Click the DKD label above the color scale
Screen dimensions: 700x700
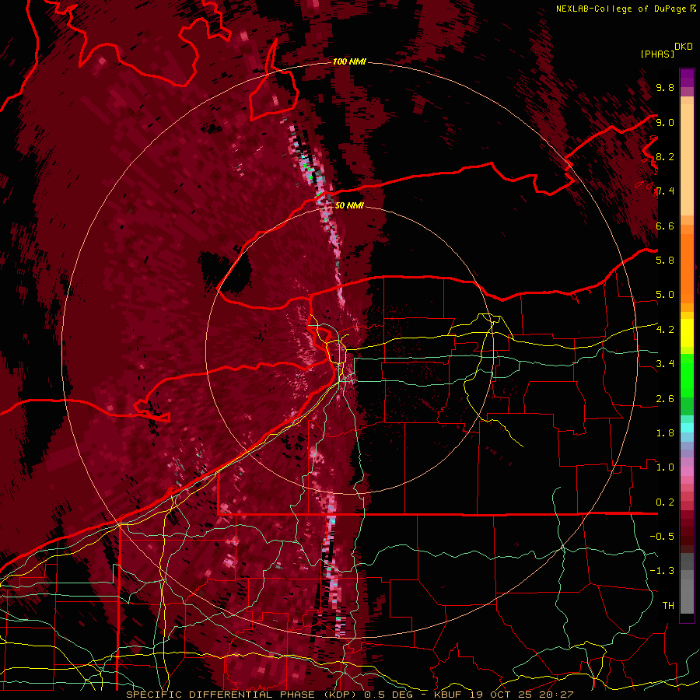click(x=684, y=47)
